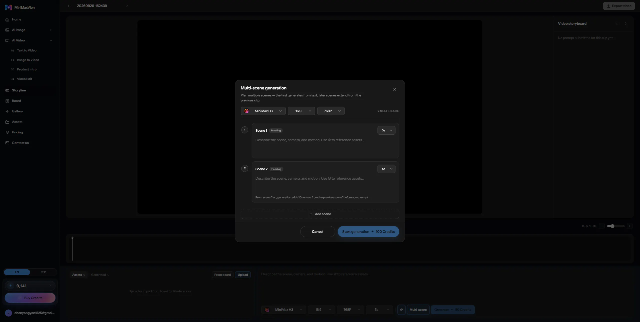Switch language to 中文

click(x=43, y=272)
